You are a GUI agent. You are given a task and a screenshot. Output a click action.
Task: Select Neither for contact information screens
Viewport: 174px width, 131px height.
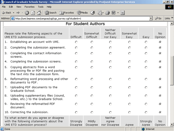pyautogui.click(x=110, y=53)
